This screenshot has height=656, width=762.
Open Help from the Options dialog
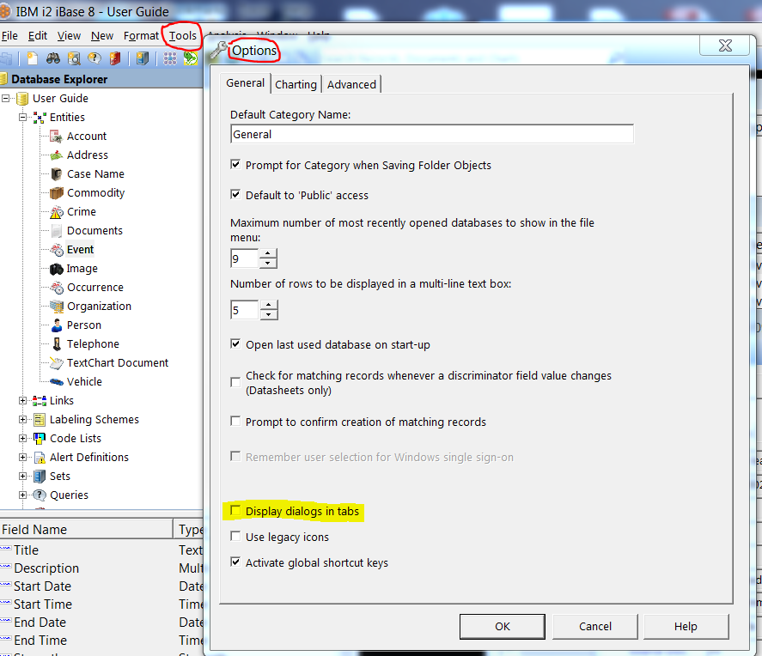pos(686,626)
